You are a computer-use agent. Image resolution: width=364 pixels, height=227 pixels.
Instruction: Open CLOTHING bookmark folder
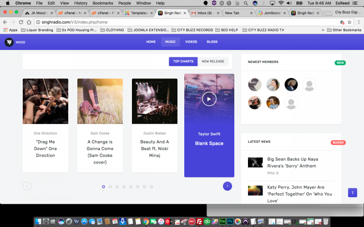click(112, 30)
